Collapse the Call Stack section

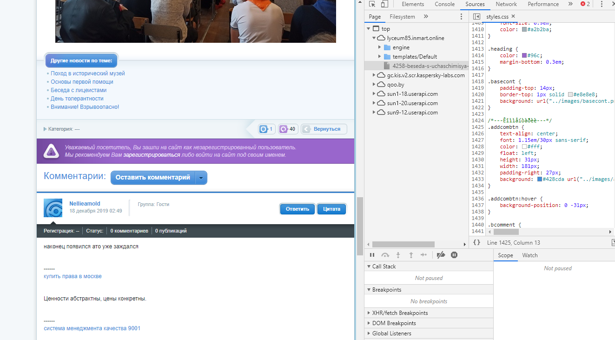(x=369, y=267)
